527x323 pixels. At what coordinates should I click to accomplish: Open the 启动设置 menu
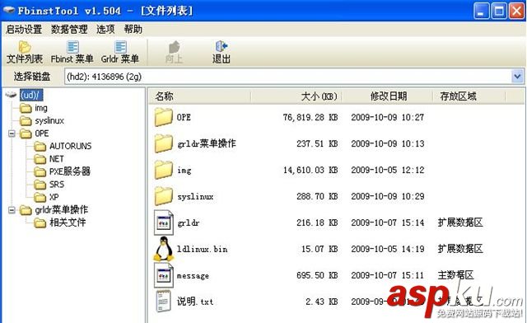pos(24,30)
